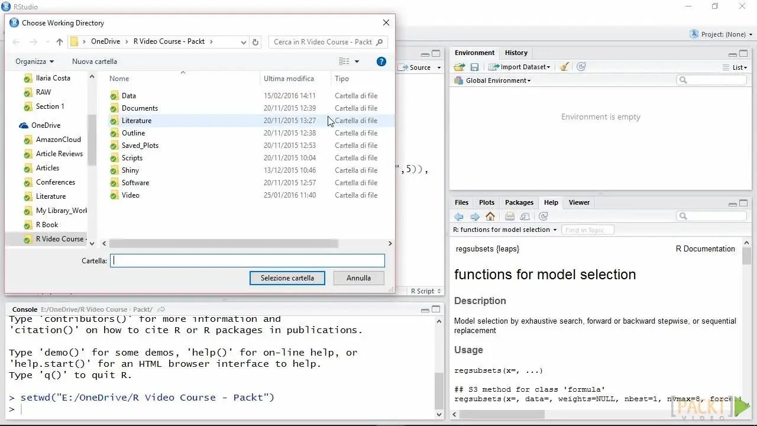
Task: Open the Import Dataset dropdown
Action: (x=519, y=67)
